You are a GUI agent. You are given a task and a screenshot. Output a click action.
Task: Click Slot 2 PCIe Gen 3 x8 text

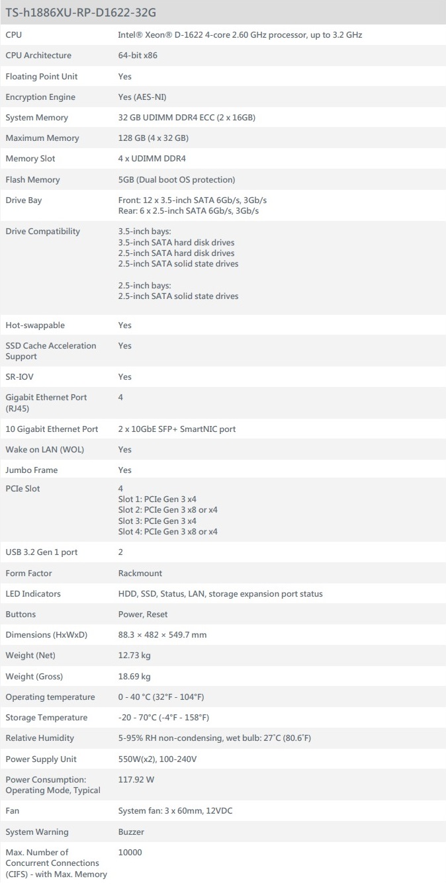pyautogui.click(x=167, y=510)
